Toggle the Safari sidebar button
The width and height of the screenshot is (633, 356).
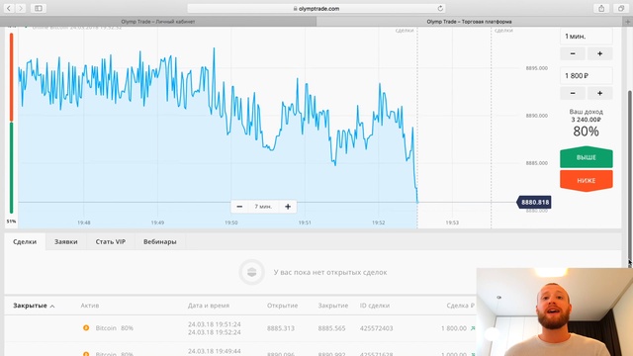38,8
